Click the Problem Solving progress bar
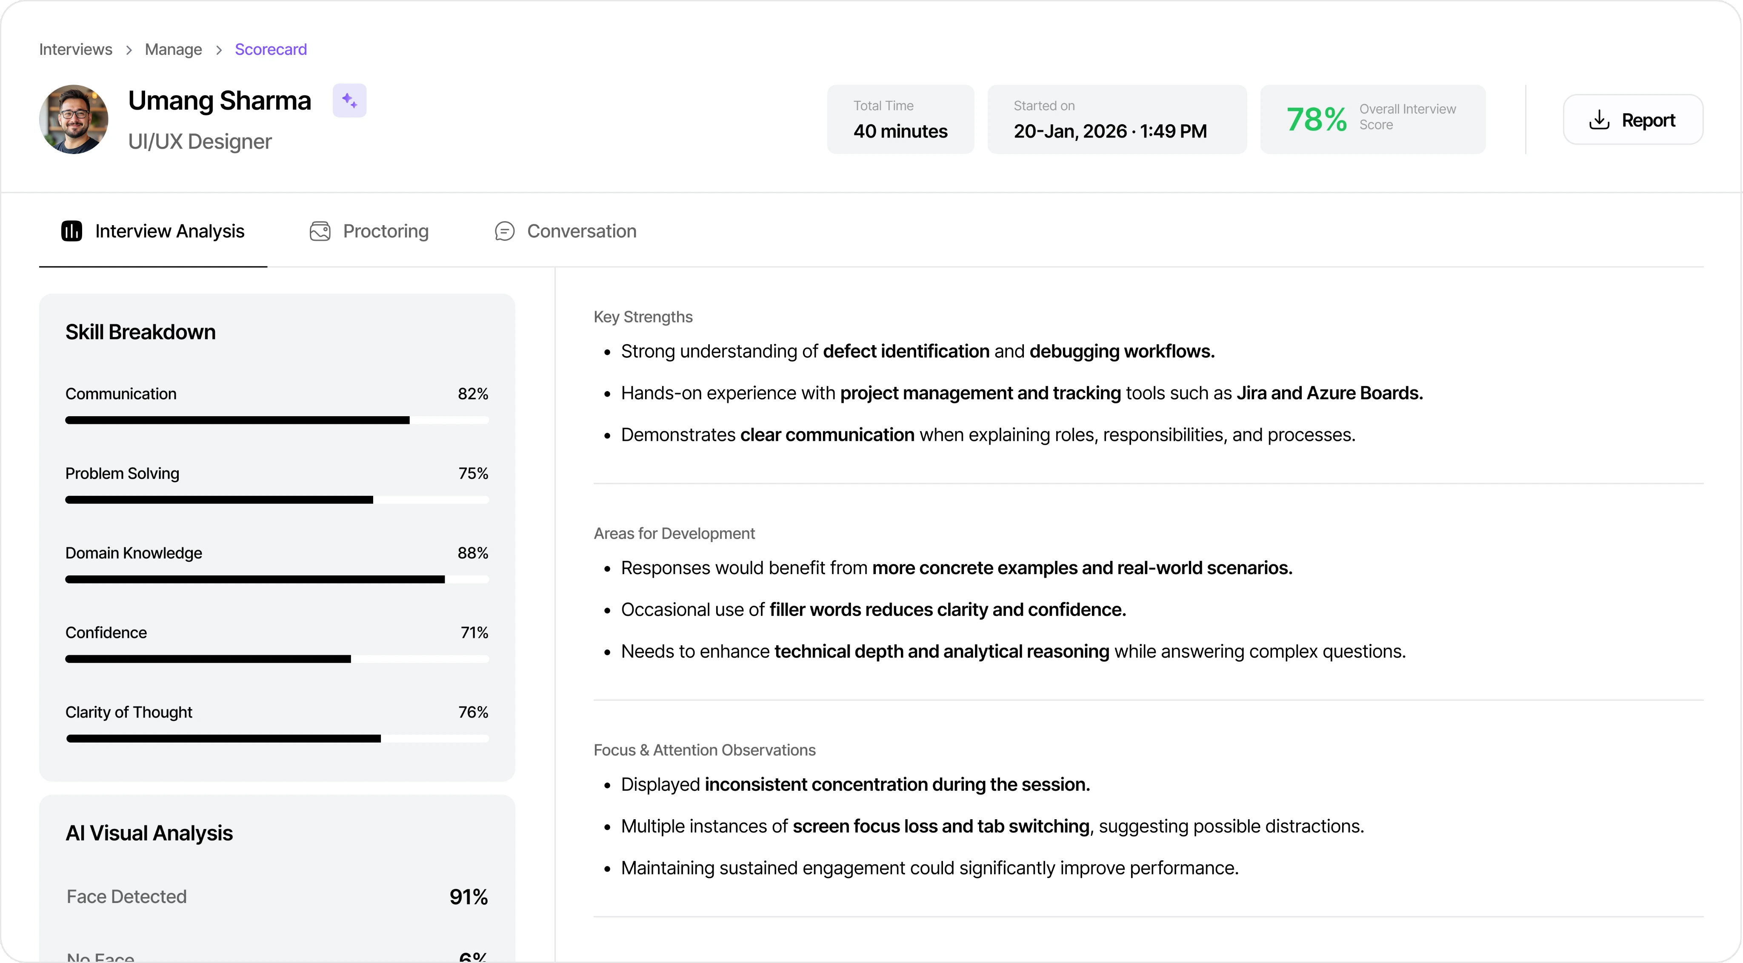 point(277,500)
